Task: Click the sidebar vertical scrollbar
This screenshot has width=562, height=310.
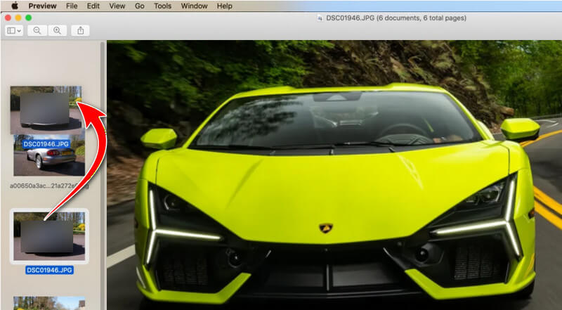Action: (103, 176)
